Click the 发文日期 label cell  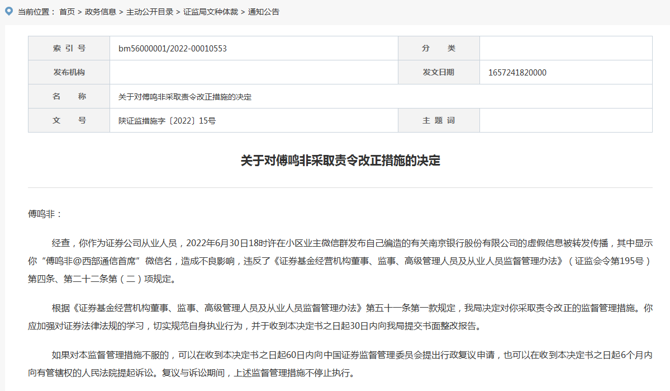pyautogui.click(x=439, y=73)
